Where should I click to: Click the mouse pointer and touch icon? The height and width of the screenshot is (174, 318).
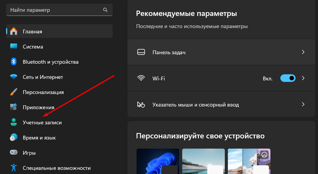[141, 105]
